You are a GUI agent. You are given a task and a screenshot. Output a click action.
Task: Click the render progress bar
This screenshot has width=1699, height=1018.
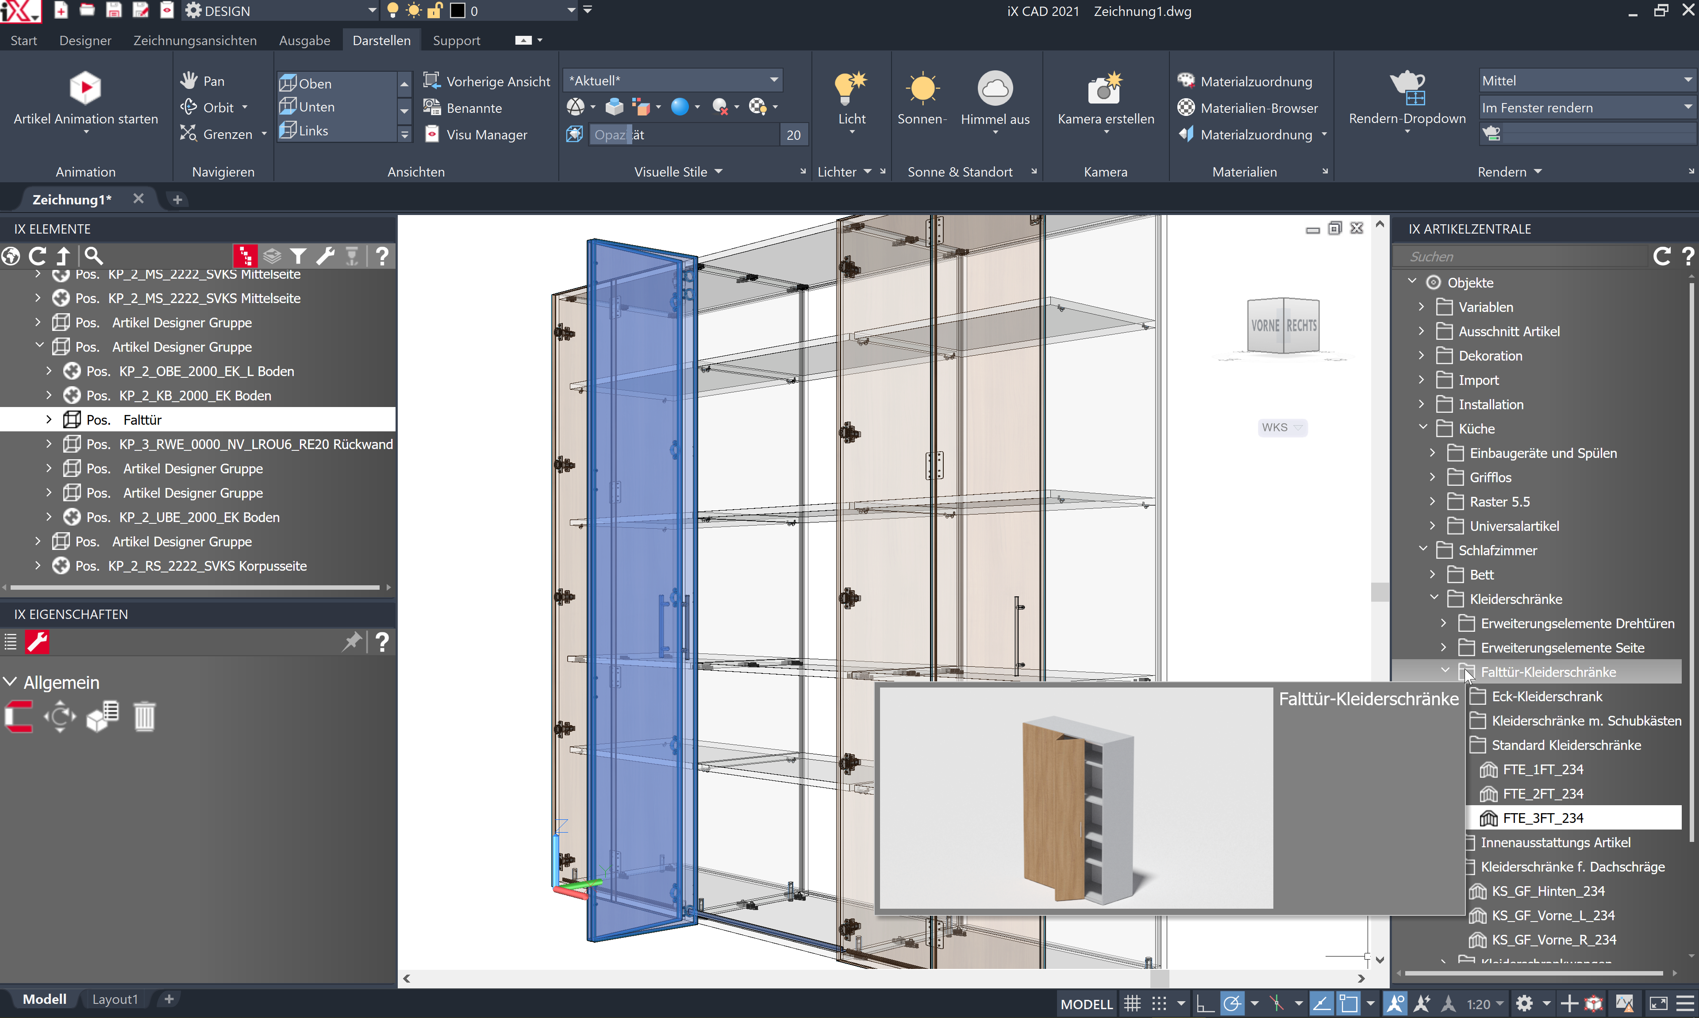coord(1599,134)
